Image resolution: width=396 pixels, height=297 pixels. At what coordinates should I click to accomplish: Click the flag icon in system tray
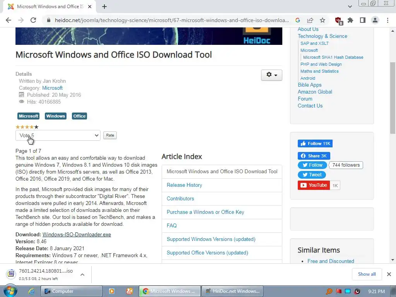click(339, 291)
